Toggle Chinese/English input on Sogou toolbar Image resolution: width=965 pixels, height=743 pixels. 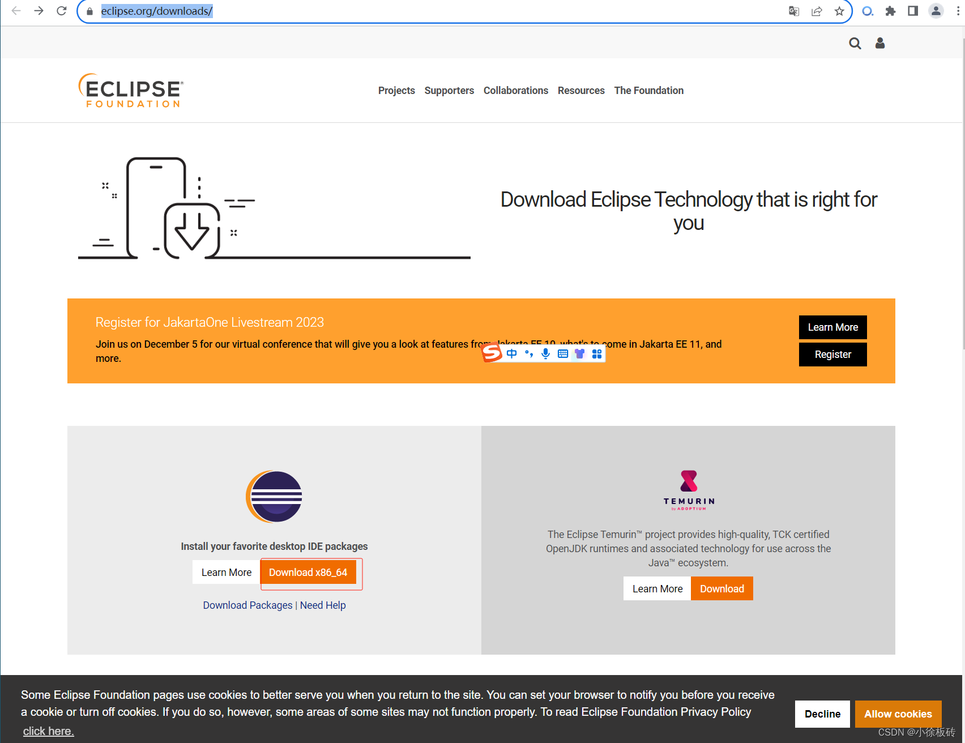point(511,353)
